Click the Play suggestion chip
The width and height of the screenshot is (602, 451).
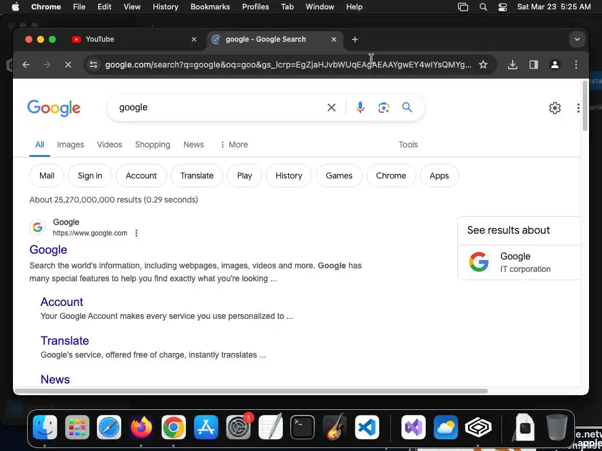pyautogui.click(x=245, y=176)
